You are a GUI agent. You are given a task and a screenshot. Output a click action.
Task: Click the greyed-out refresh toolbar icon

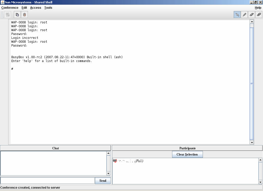click(8, 15)
